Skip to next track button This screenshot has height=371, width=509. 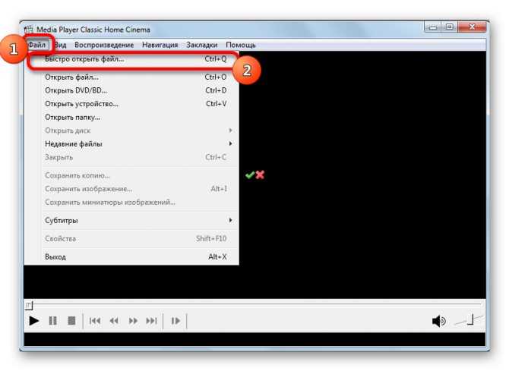click(x=152, y=321)
